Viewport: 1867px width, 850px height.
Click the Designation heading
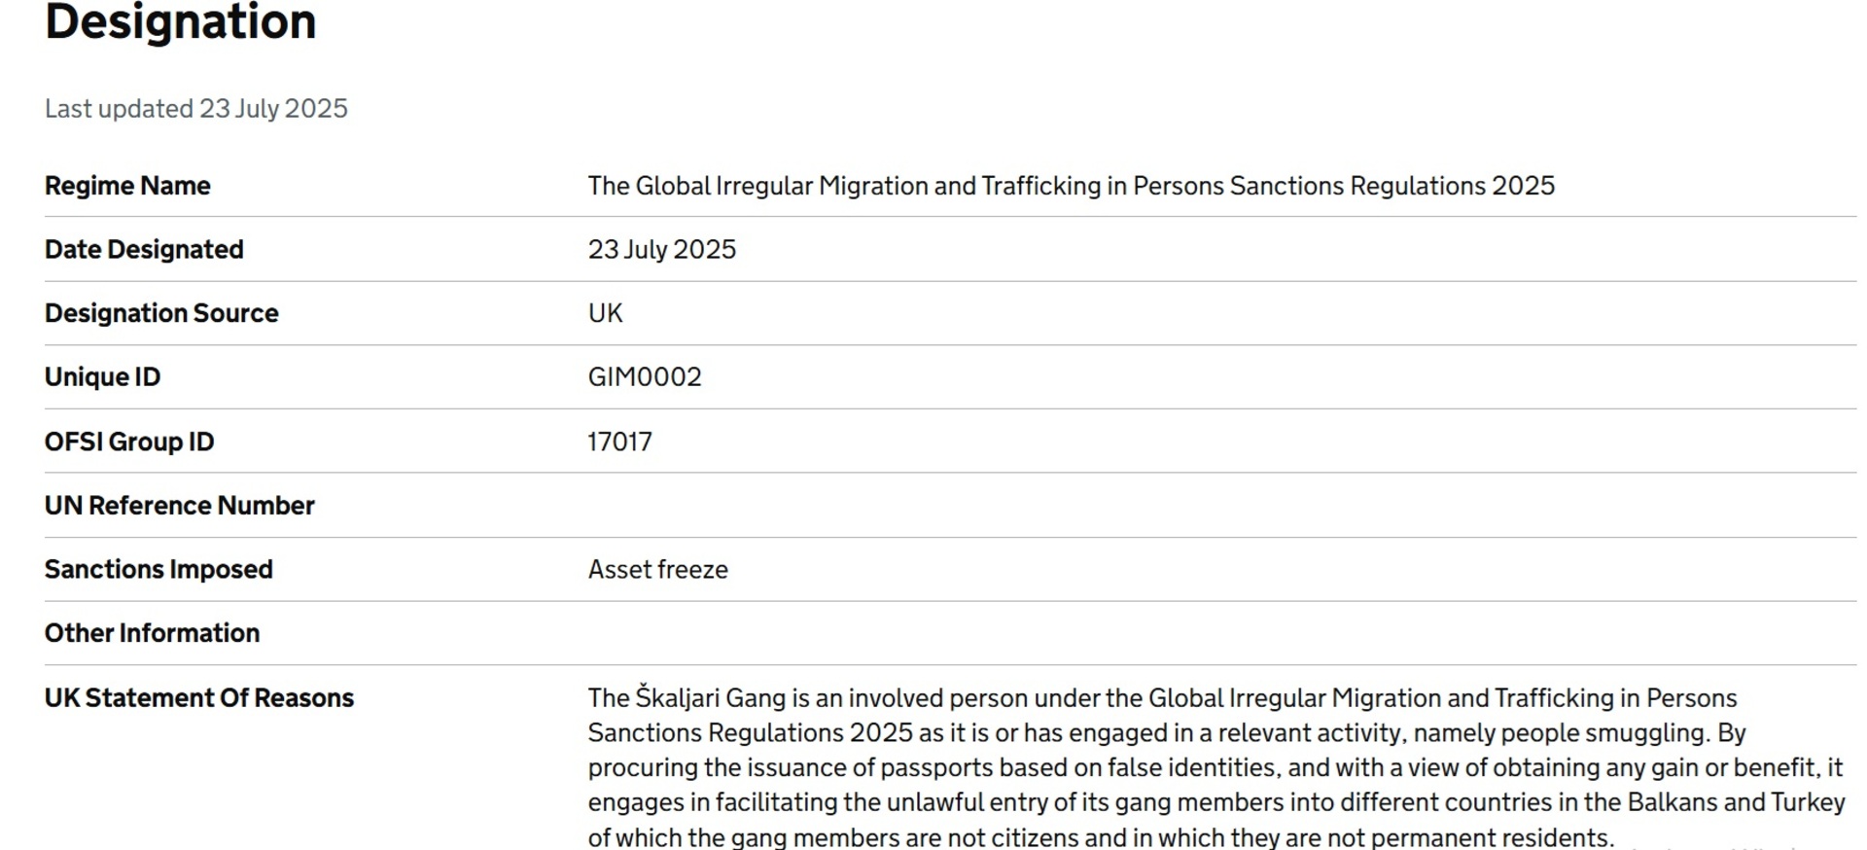181,21
